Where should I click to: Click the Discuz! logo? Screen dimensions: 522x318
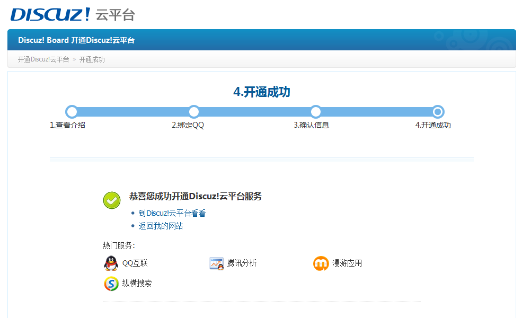click(x=50, y=14)
